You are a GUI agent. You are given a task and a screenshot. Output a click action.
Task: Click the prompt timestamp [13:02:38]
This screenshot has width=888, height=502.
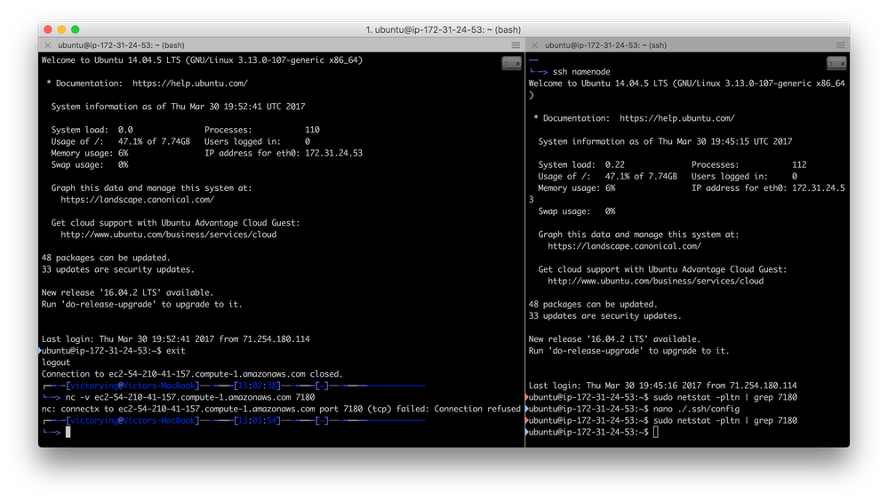coord(257,386)
